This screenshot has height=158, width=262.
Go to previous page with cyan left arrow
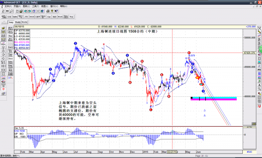(x=26, y=11)
